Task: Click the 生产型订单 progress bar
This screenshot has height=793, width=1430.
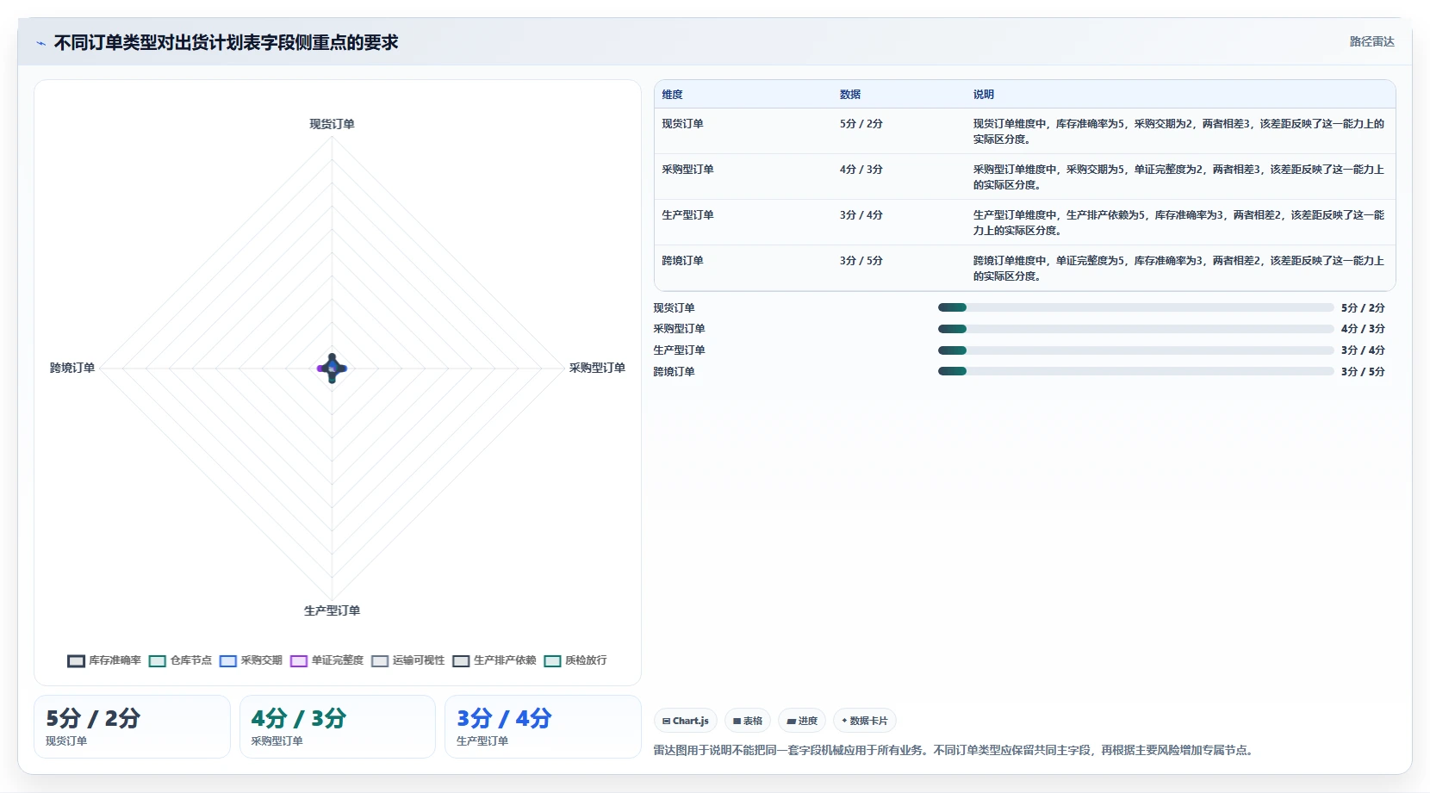Action: (x=1135, y=350)
